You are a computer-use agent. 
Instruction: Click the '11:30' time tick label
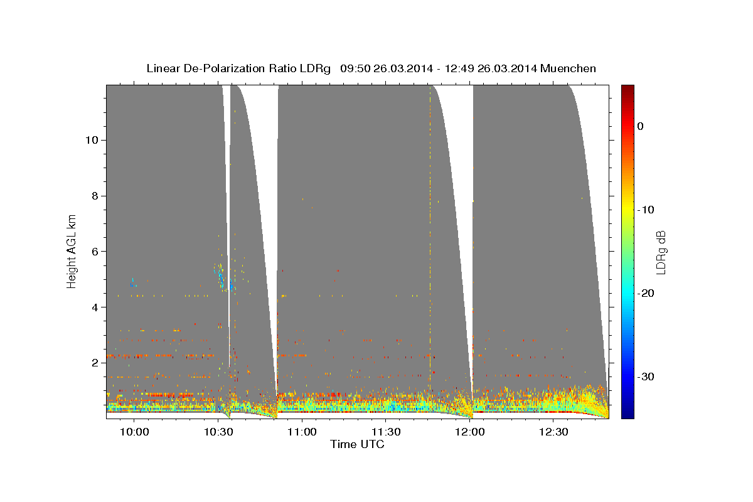point(386,432)
